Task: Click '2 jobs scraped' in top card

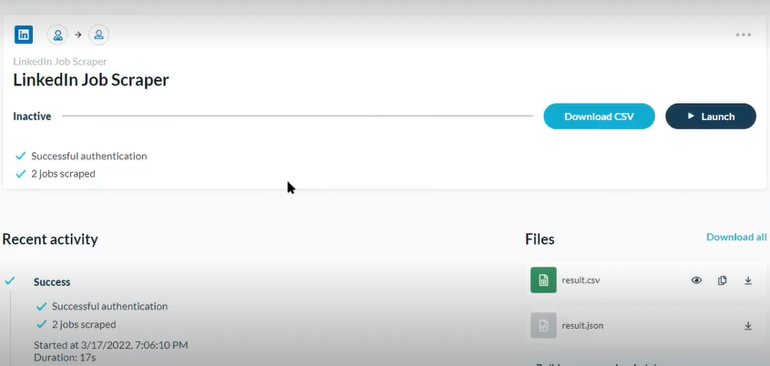Action: pos(64,174)
